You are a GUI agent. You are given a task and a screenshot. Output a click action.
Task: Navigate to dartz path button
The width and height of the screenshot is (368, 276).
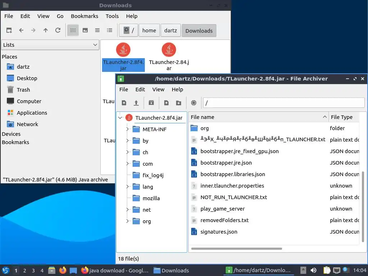click(171, 30)
